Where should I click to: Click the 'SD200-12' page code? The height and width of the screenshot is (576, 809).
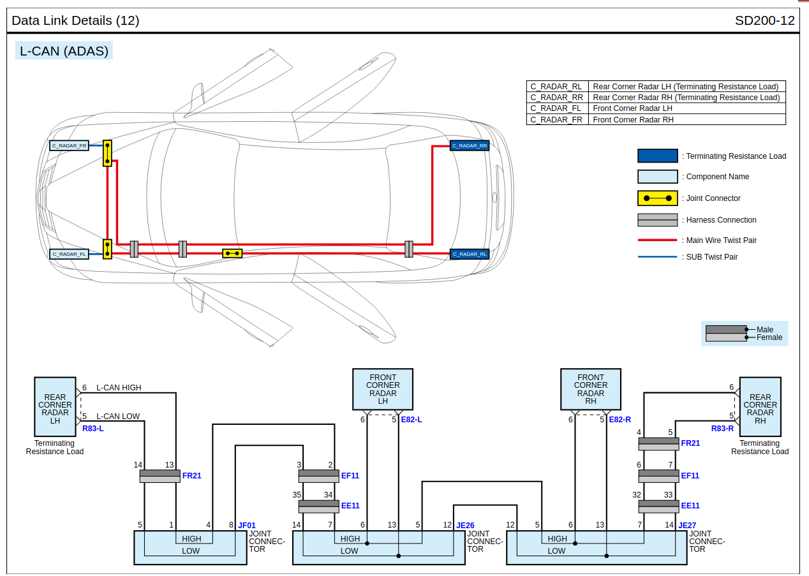pos(765,20)
